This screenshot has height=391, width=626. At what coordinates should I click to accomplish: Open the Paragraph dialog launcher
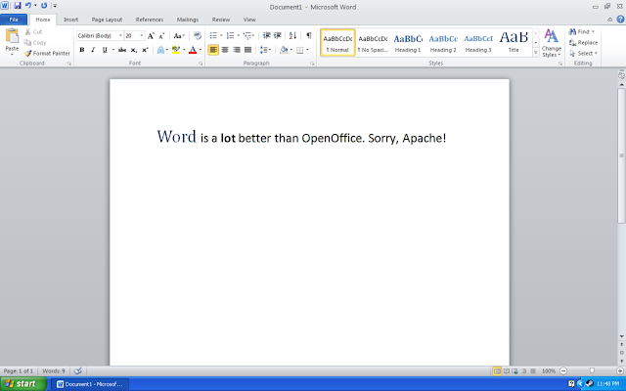[312, 64]
